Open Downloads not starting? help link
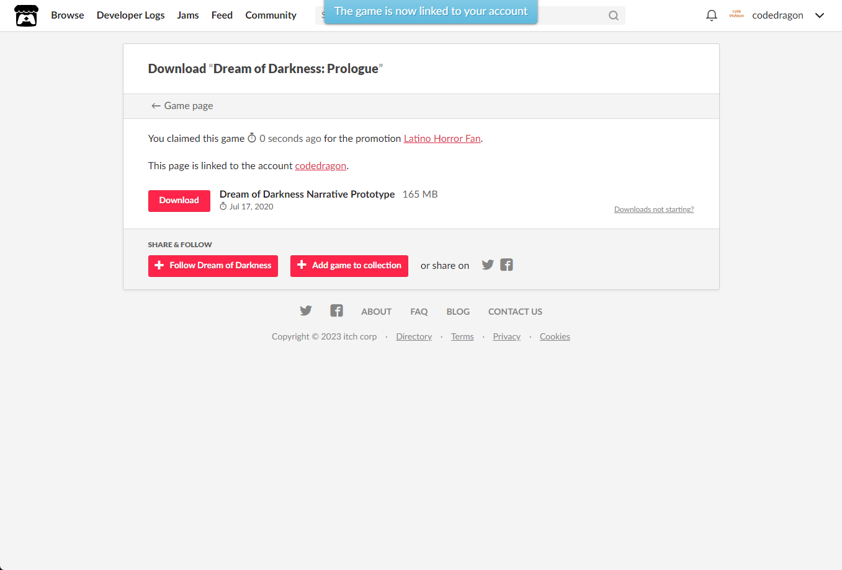Screen dimensions: 842x570 coord(654,209)
